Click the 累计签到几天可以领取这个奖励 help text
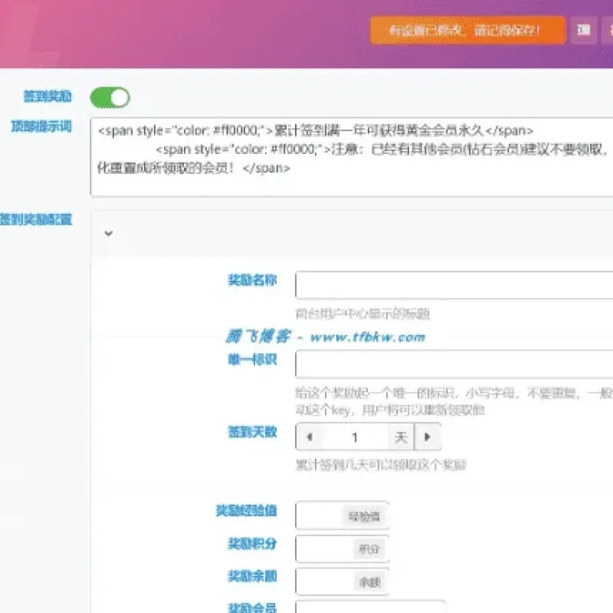 point(381,465)
